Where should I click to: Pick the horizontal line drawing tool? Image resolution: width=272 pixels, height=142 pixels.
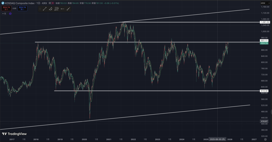tap(62, 9)
